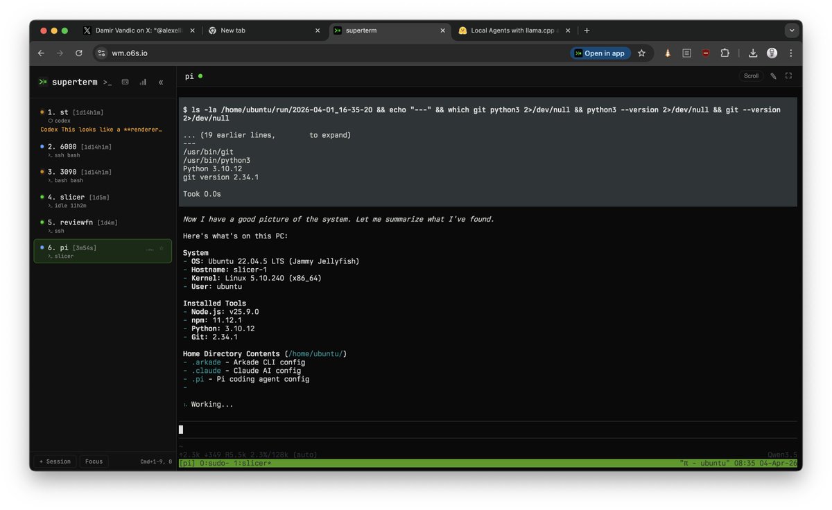This screenshot has height=510, width=832.
Task: Bookmark this page with the star icon
Action: [641, 53]
